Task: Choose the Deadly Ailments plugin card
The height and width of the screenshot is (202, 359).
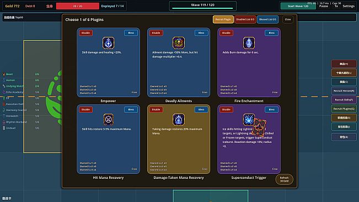Action: 179,62
